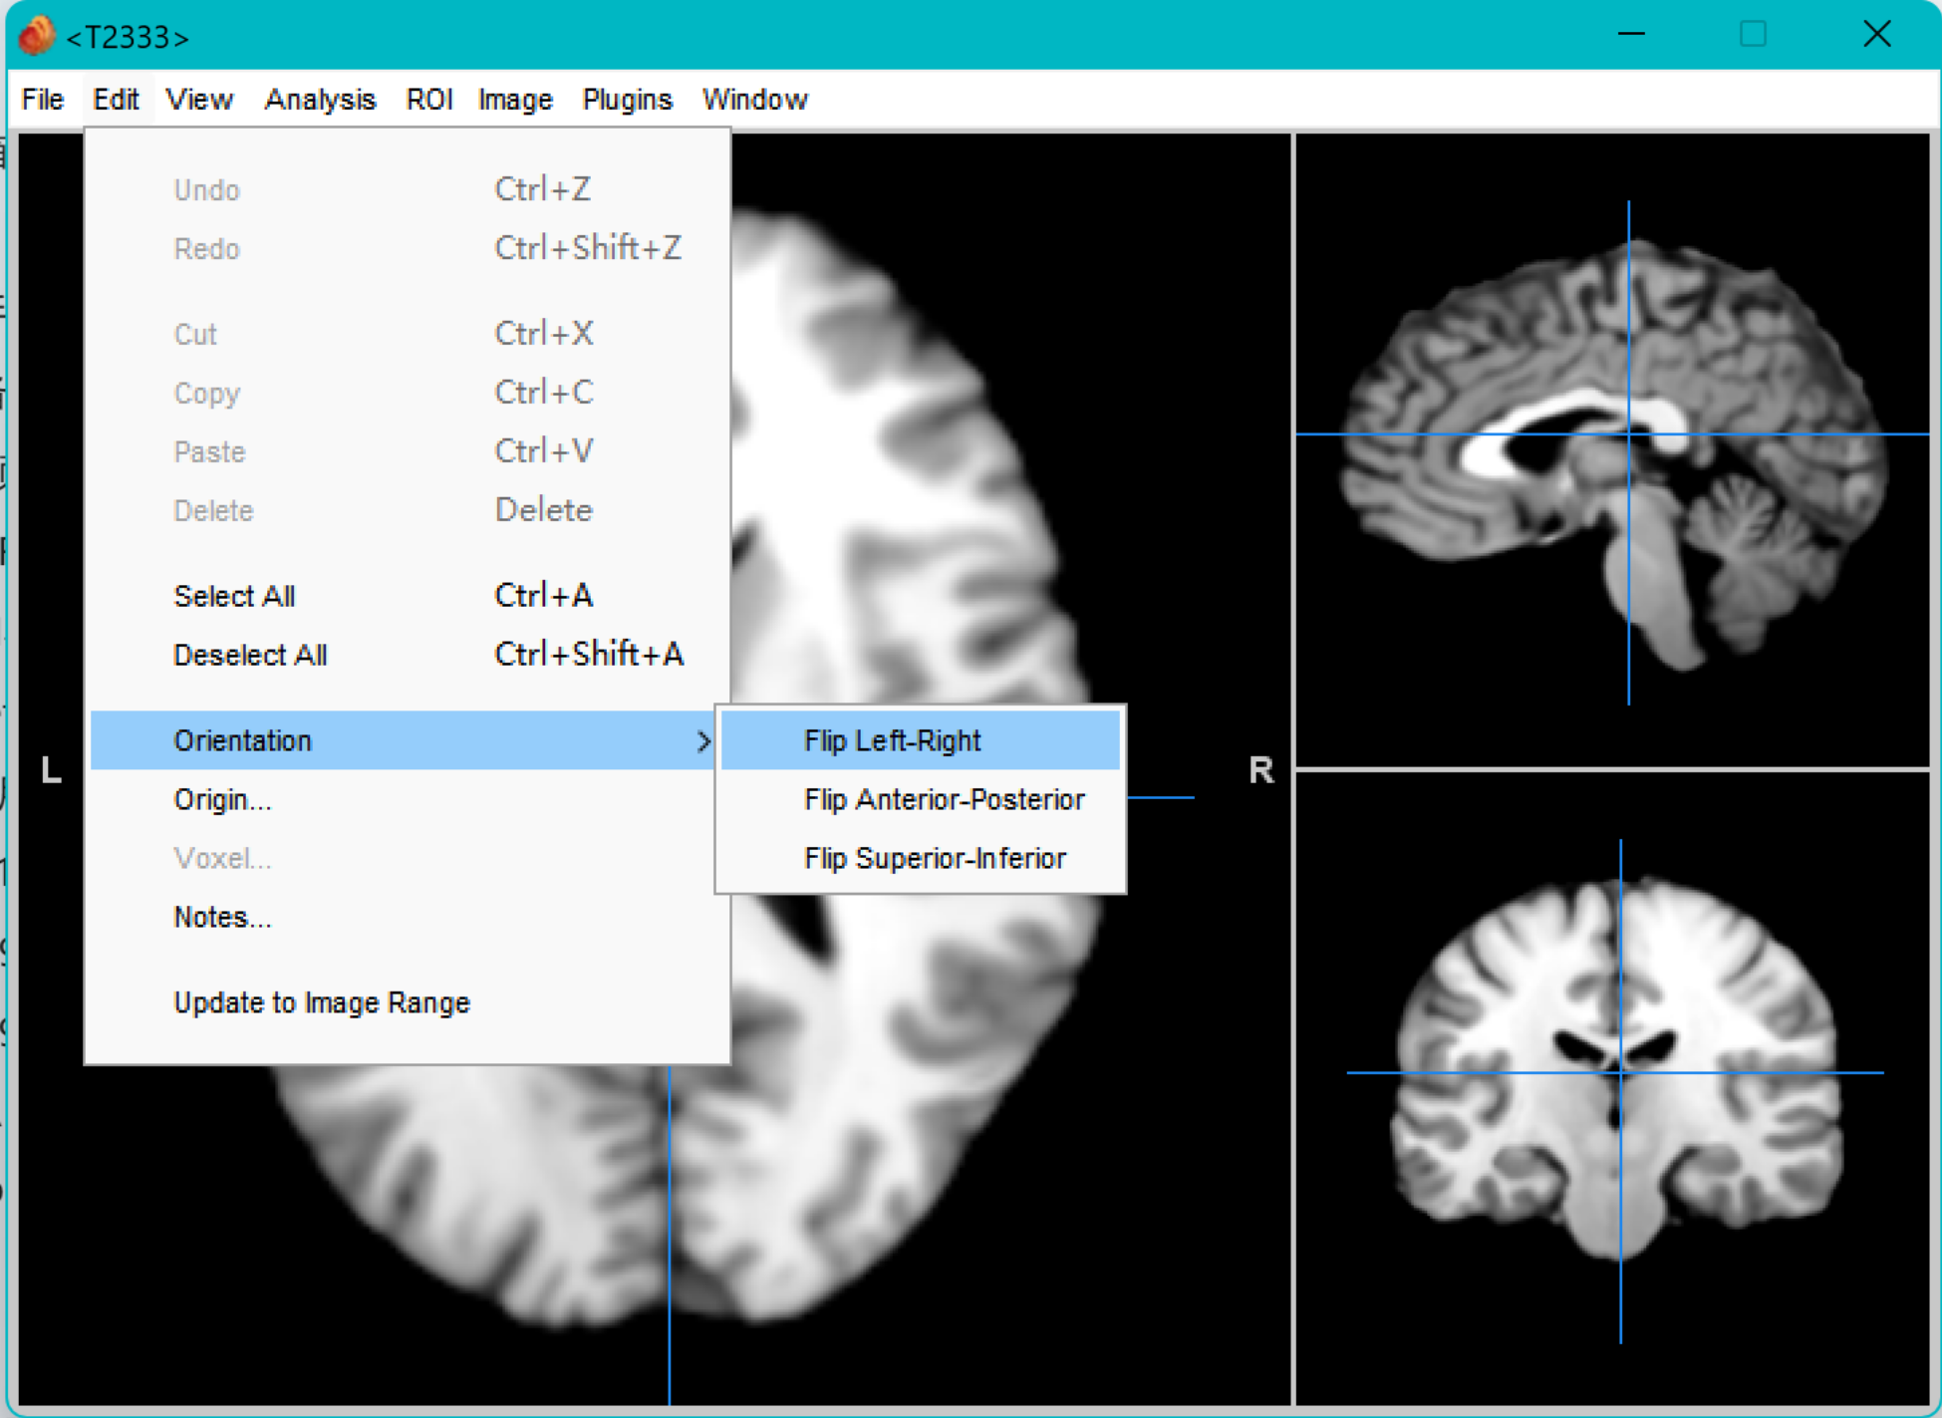
Task: Select Flip Anterior-Posterior option
Action: coord(943,799)
